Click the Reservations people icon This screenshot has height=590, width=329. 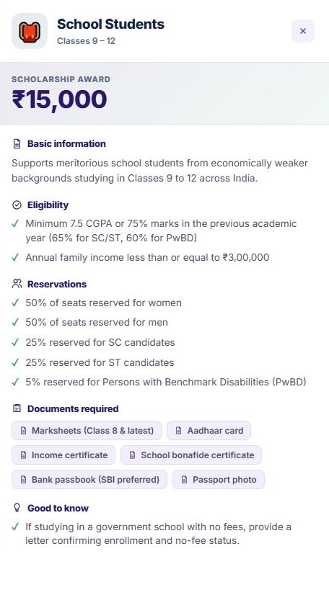(17, 284)
